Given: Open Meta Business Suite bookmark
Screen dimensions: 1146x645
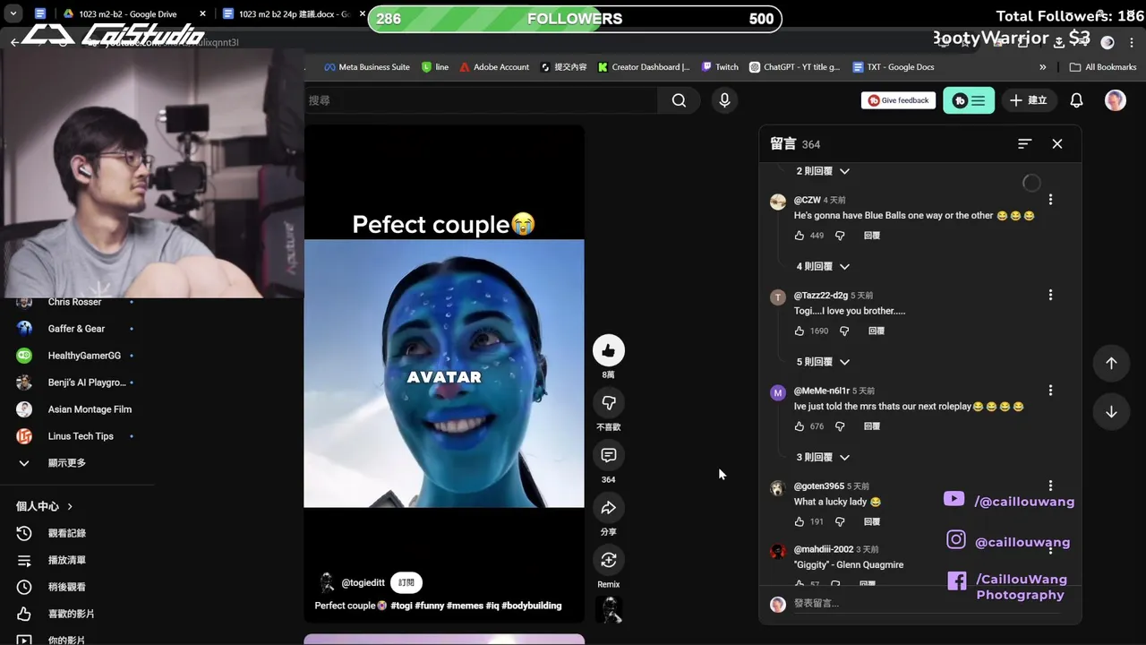Looking at the screenshot, I should click(367, 67).
